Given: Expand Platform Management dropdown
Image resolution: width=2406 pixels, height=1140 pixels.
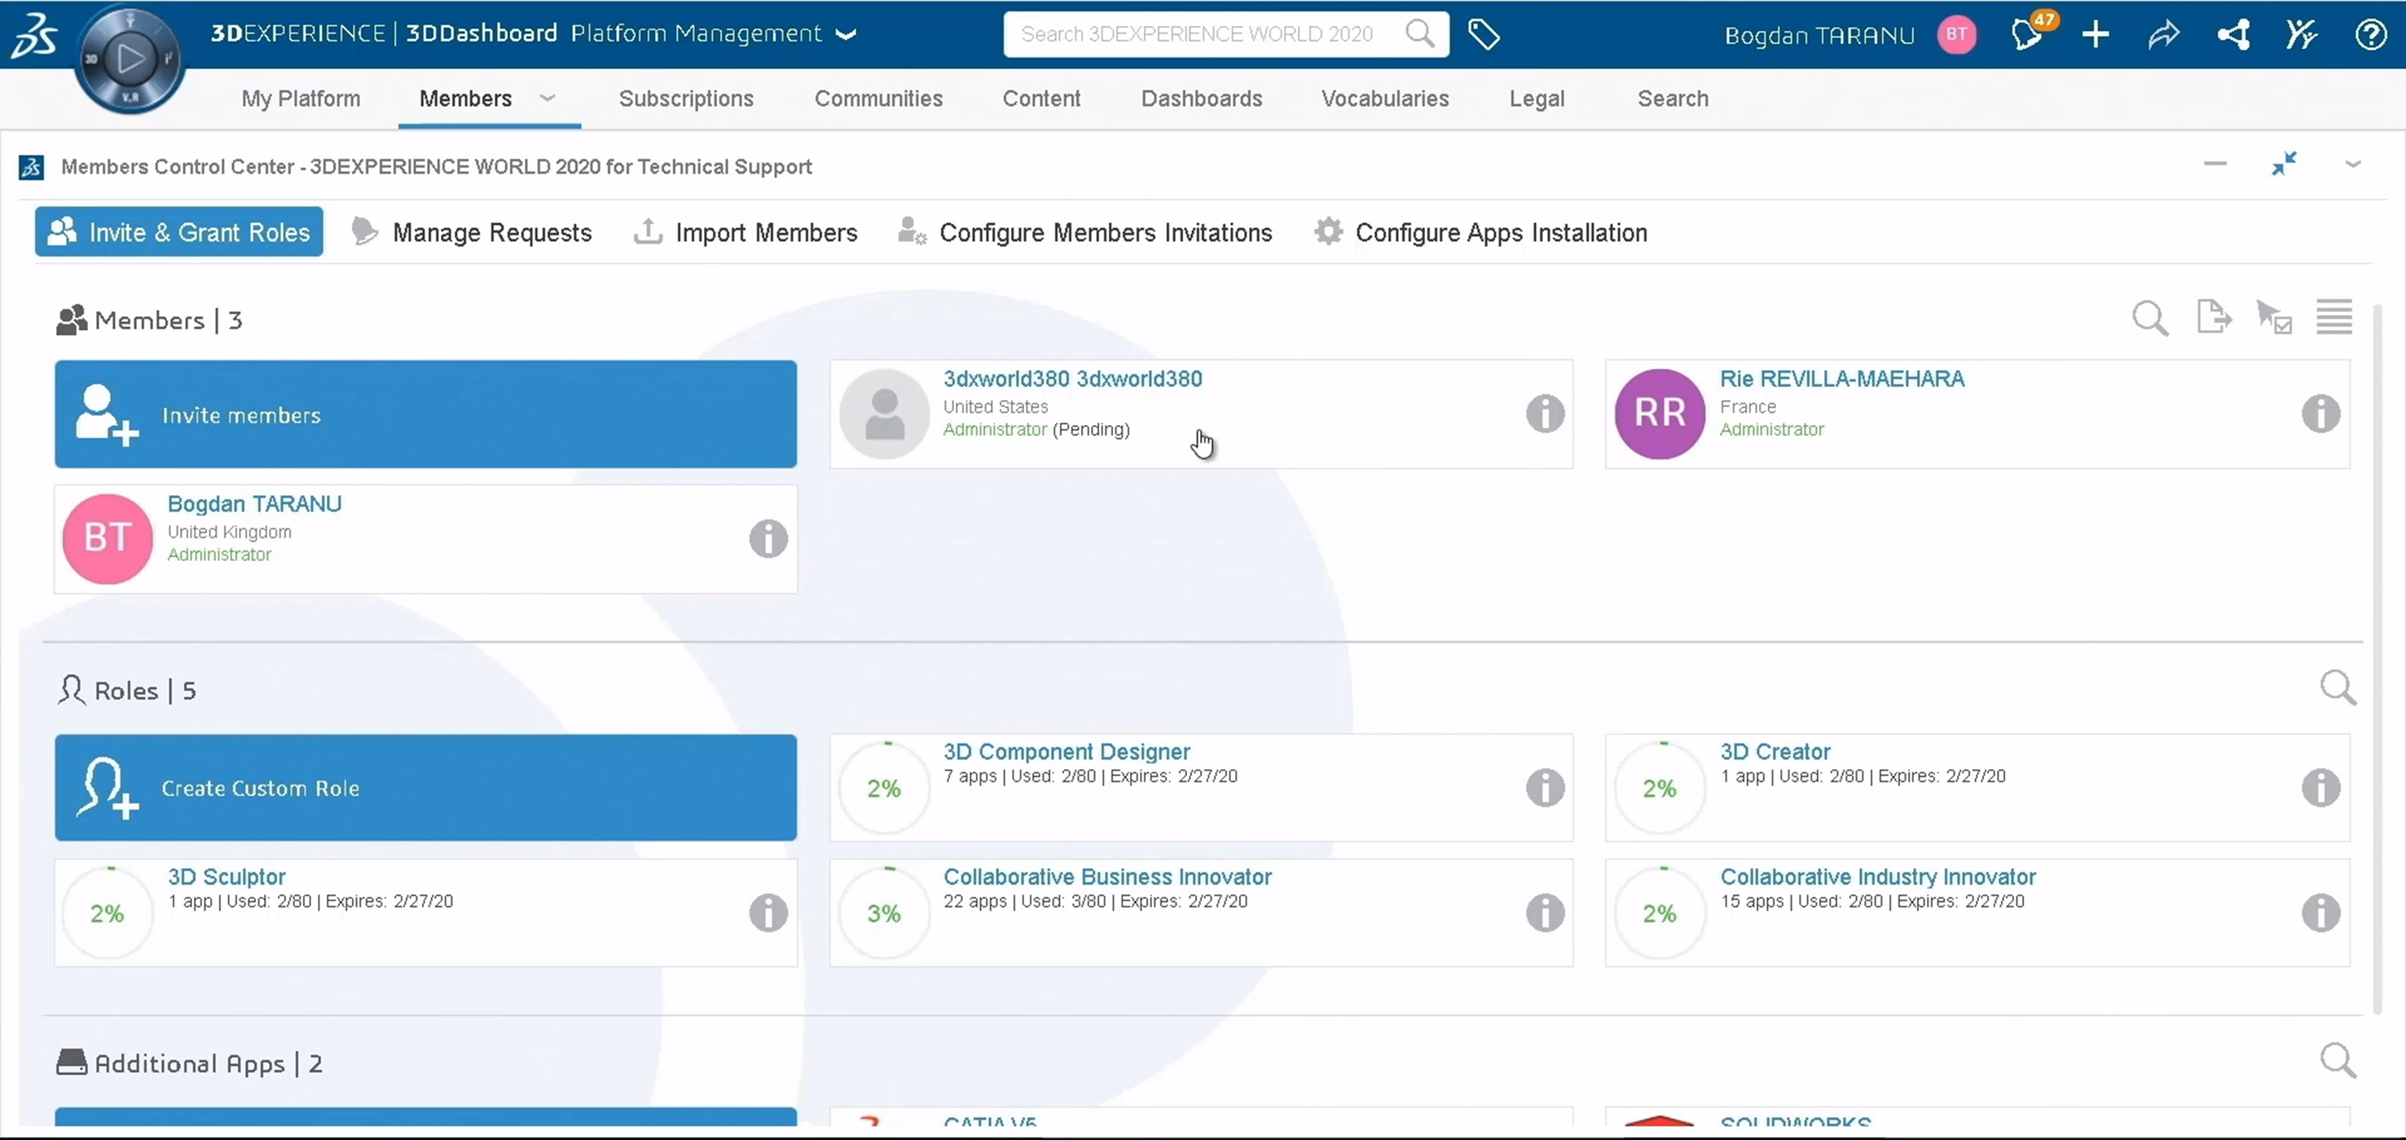Looking at the screenshot, I should pyautogui.click(x=847, y=34).
